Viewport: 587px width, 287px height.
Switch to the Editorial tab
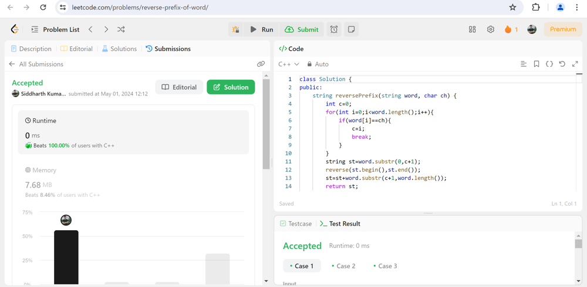76,49
